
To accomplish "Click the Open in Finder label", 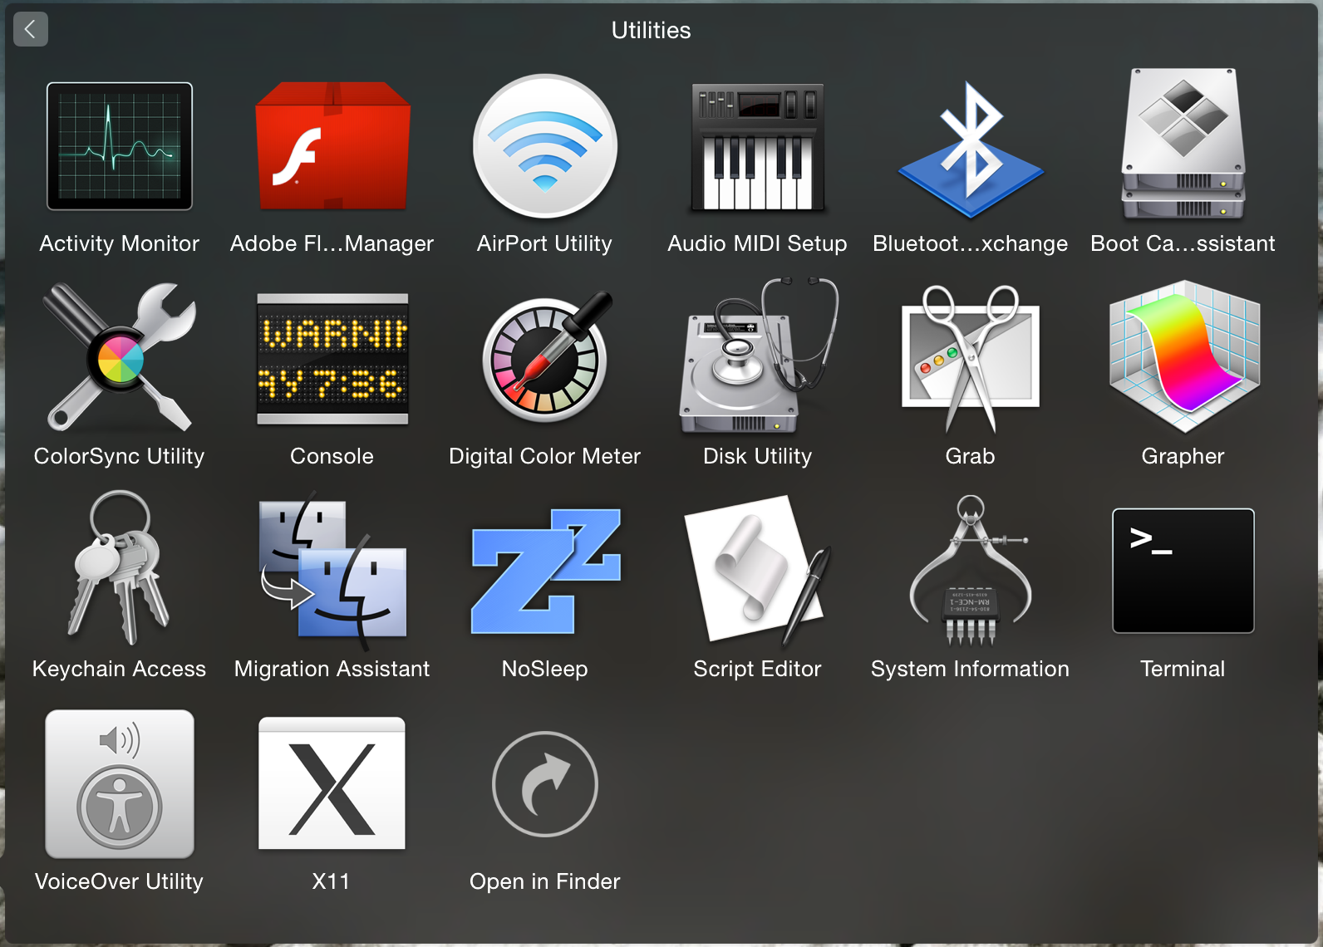I will [x=545, y=881].
